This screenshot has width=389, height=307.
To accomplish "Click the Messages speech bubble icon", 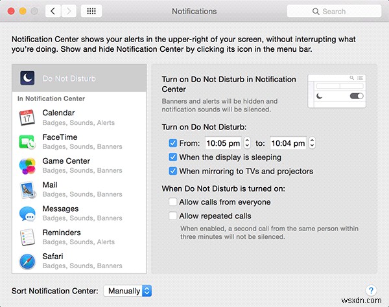I will [27, 213].
